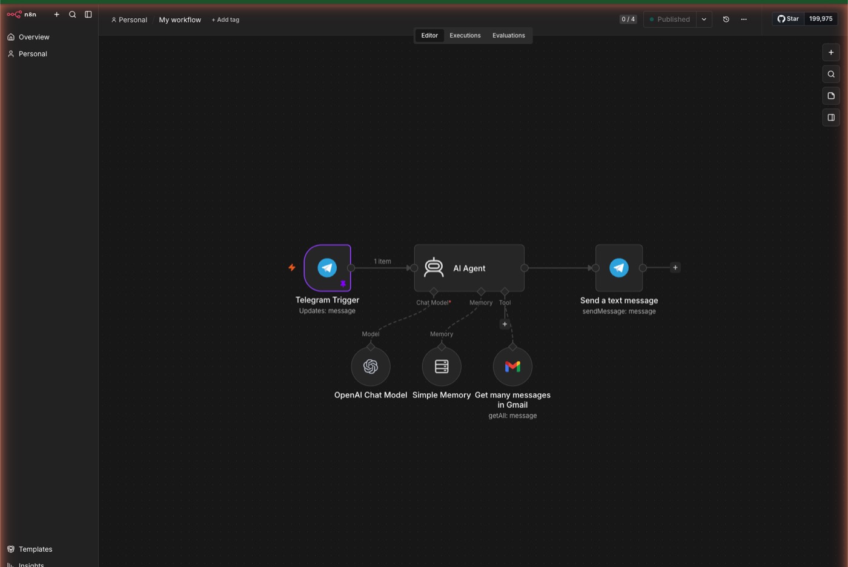The height and width of the screenshot is (567, 848).
Task: Add a sticky note to the canvas
Action: (x=831, y=96)
